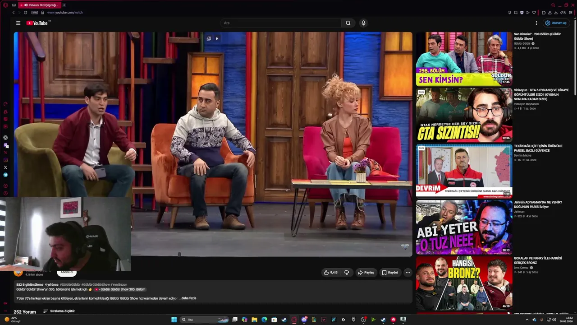Image resolution: width=577 pixels, height=325 pixels.
Task: Open the weather widget showing 30°C
Action: pyautogui.click(x=12, y=320)
